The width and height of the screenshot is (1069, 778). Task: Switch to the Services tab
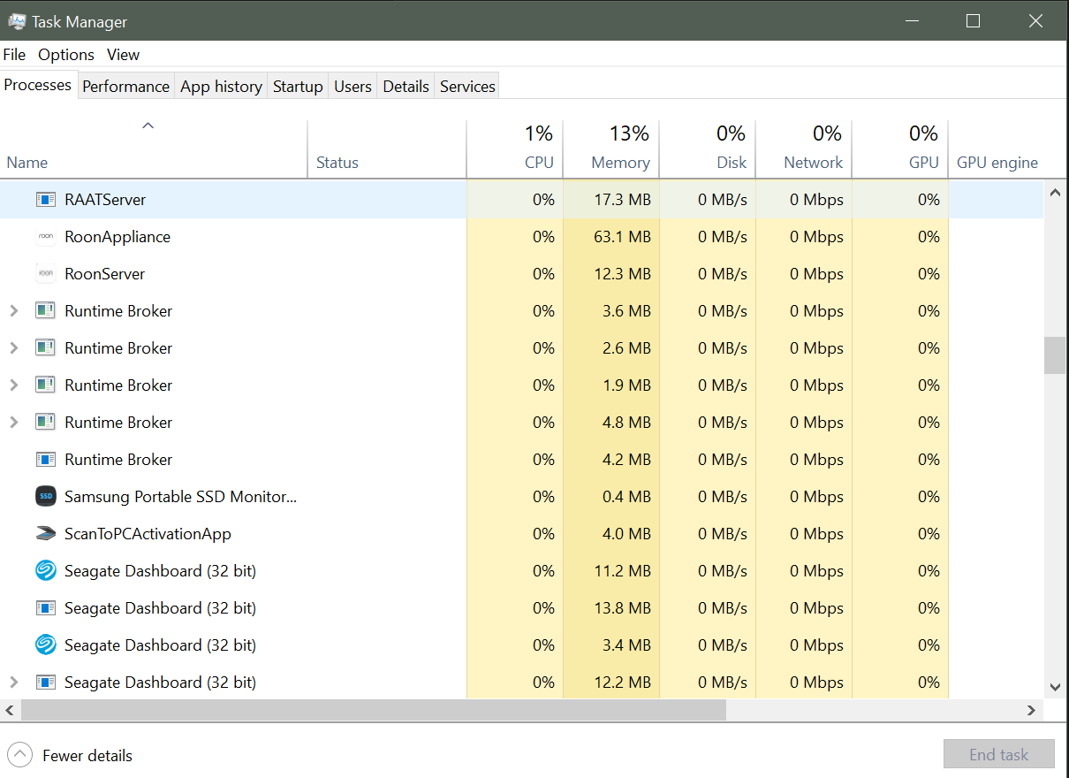click(x=467, y=86)
